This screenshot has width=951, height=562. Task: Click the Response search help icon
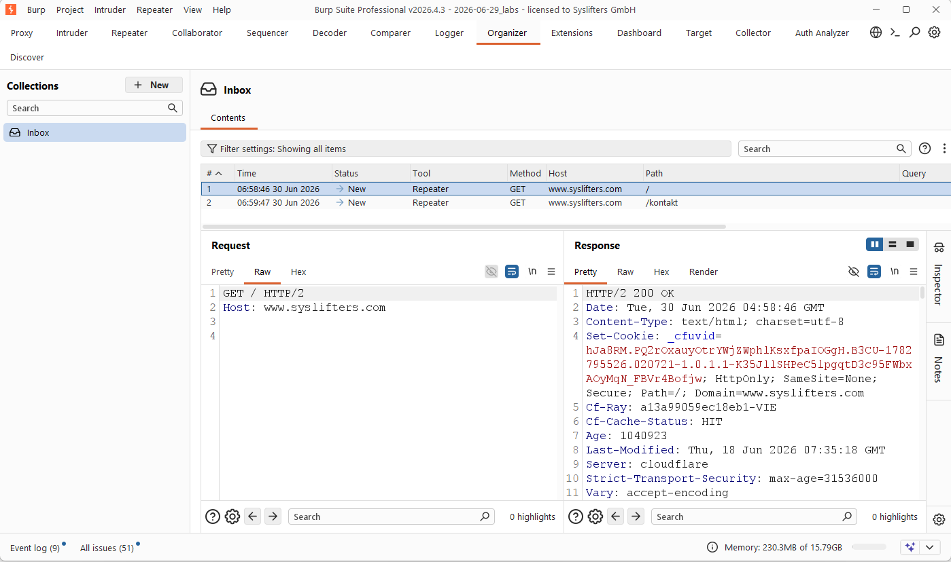point(576,517)
